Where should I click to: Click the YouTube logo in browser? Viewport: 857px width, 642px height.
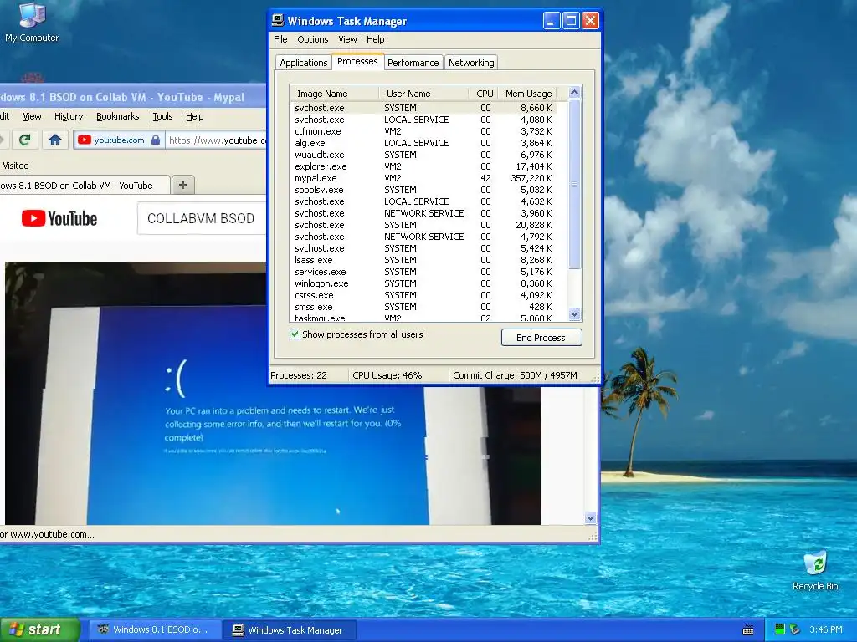(x=59, y=218)
